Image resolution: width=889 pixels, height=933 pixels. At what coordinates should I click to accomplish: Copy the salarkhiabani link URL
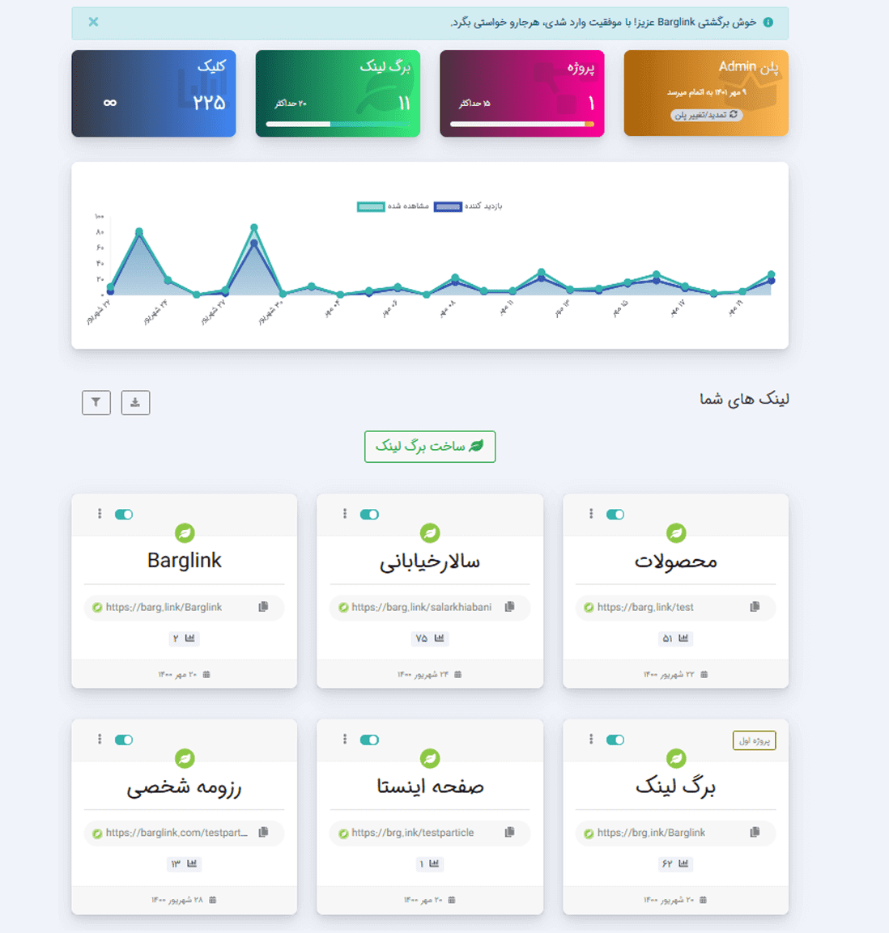509,607
